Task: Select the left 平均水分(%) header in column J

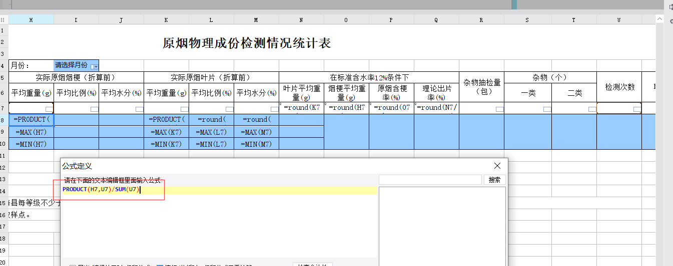Action: point(121,93)
